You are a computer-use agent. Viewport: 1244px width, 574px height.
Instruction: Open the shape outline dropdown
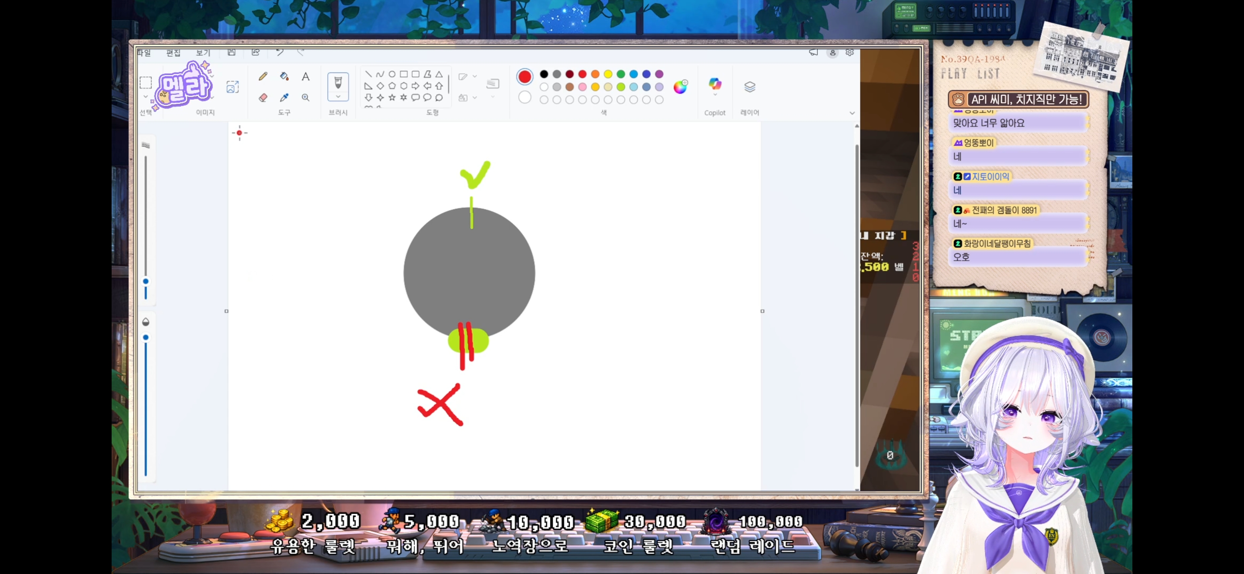[467, 76]
